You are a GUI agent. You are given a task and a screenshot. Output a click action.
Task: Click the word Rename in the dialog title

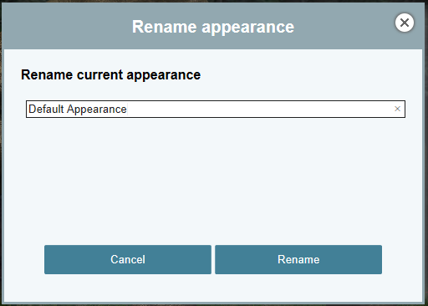click(x=165, y=27)
